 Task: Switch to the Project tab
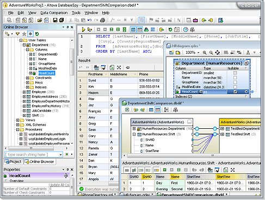point(13,161)
